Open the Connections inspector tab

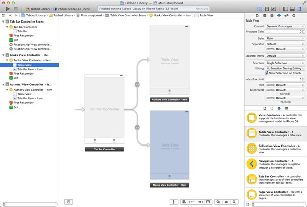pyautogui.click(x=294, y=16)
